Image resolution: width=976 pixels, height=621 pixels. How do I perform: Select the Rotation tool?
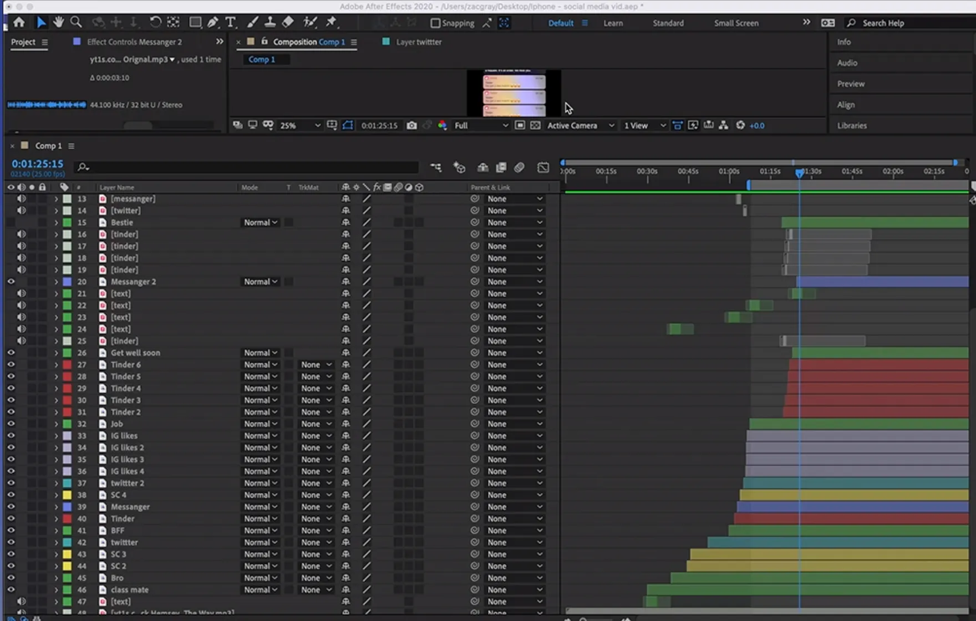point(155,22)
